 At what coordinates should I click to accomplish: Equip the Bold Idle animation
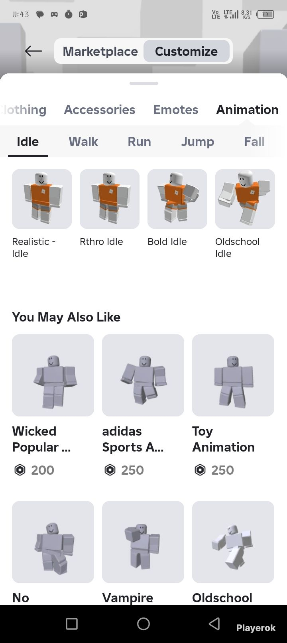coord(177,199)
